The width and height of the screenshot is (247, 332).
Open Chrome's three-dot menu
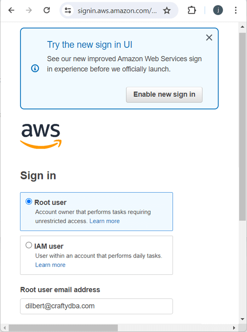pyautogui.click(x=236, y=10)
